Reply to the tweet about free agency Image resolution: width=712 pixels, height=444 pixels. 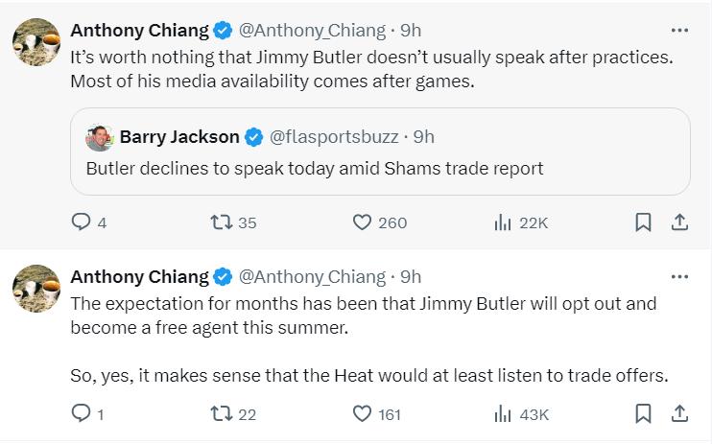point(83,414)
